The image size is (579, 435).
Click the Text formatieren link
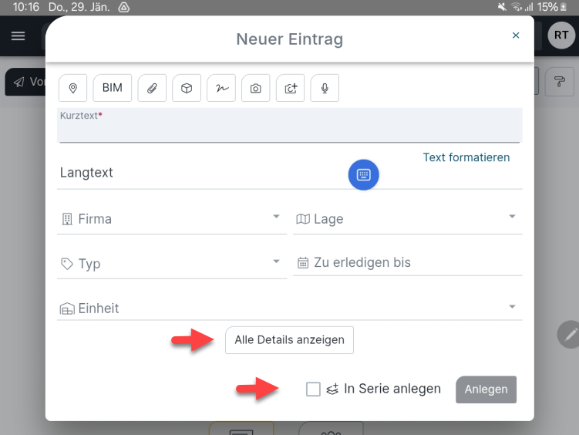(x=466, y=157)
